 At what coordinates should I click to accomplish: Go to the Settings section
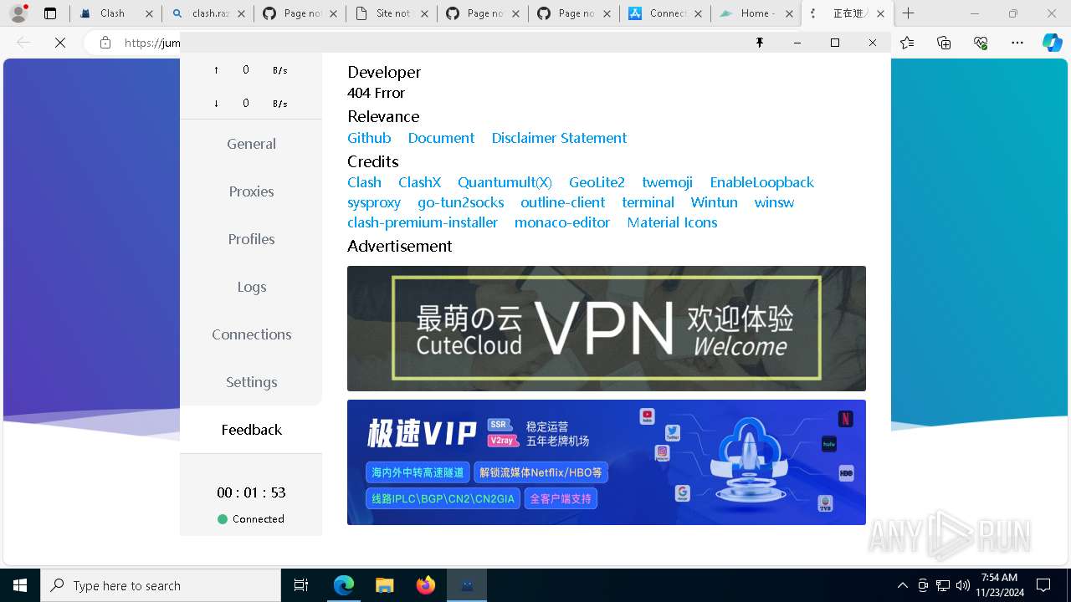click(251, 382)
